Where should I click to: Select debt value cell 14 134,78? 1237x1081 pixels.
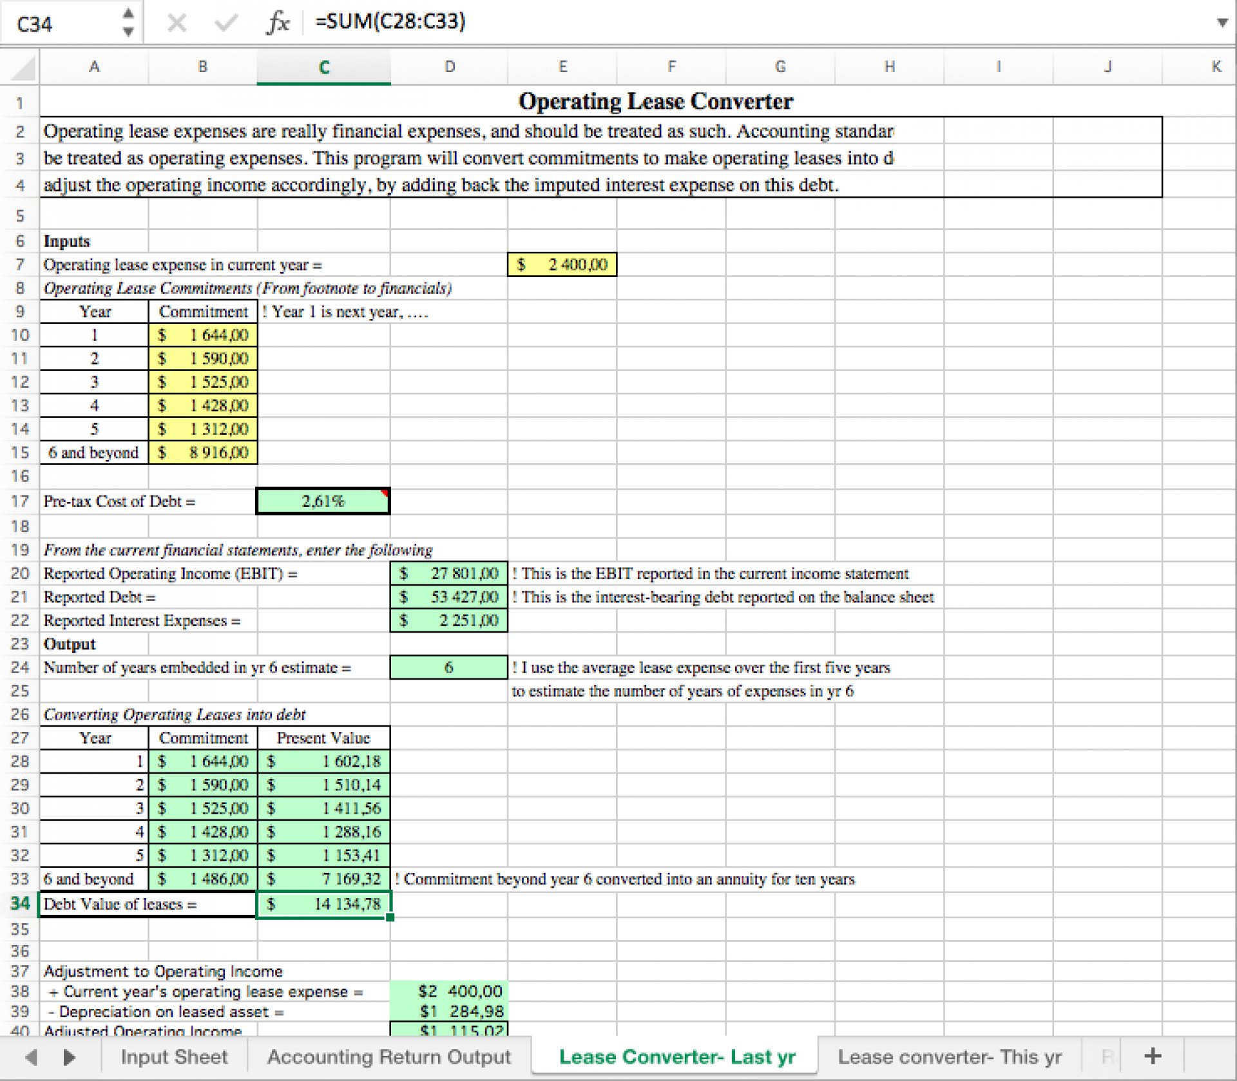[323, 904]
